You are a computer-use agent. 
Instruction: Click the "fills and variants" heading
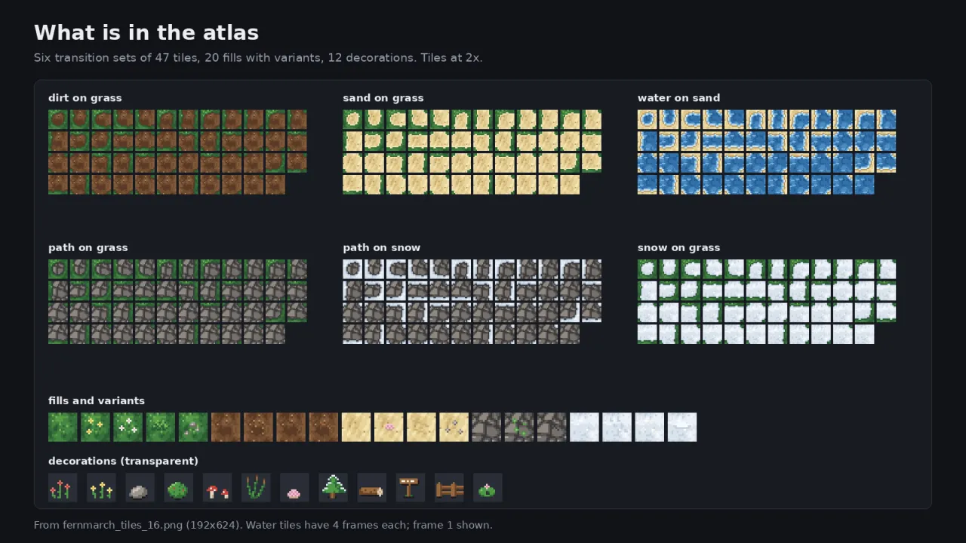(x=97, y=400)
